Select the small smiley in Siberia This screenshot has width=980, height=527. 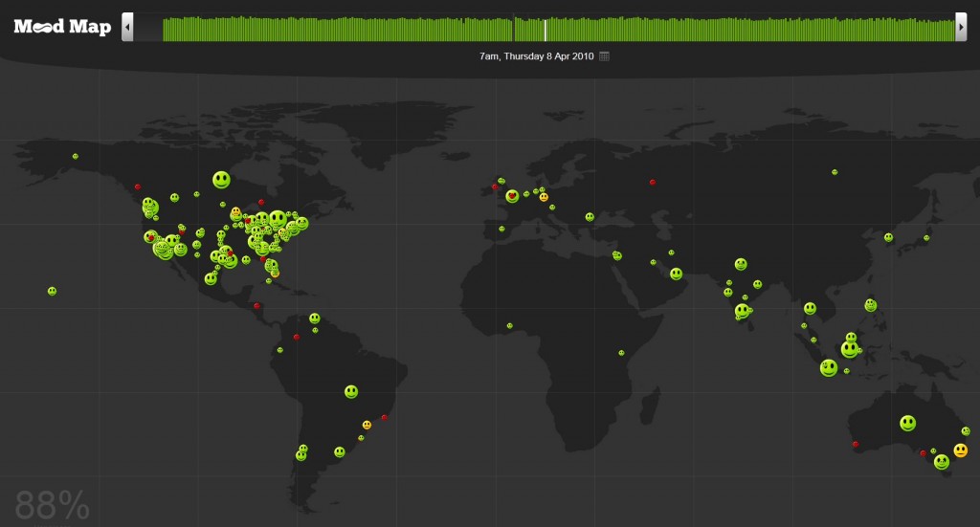point(835,172)
